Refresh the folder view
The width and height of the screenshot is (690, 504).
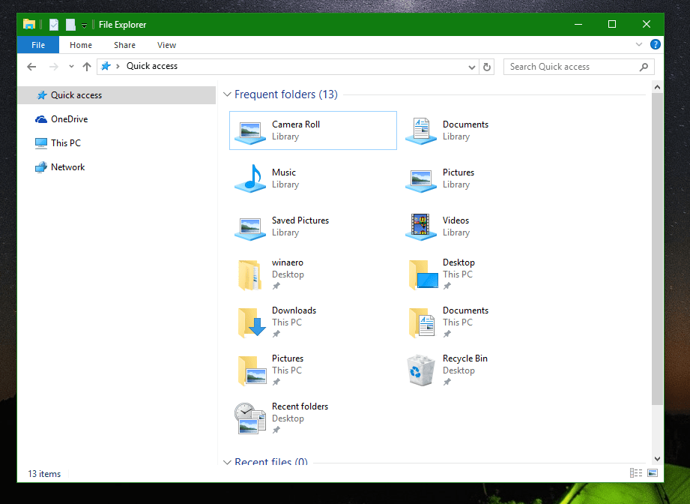(487, 67)
